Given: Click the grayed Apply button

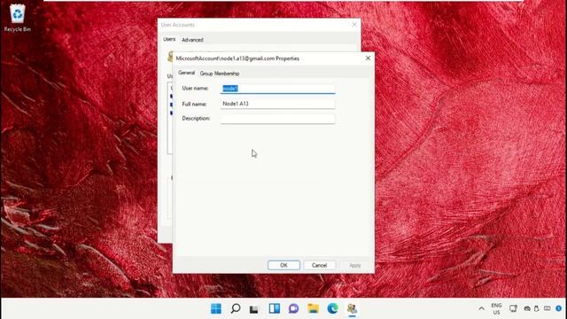Looking at the screenshot, I should tap(355, 265).
